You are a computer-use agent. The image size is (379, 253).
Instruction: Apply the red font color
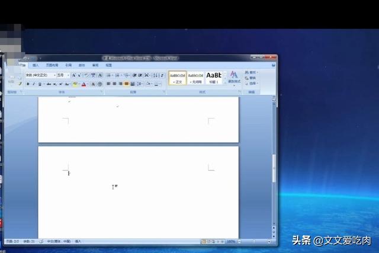coord(83,84)
